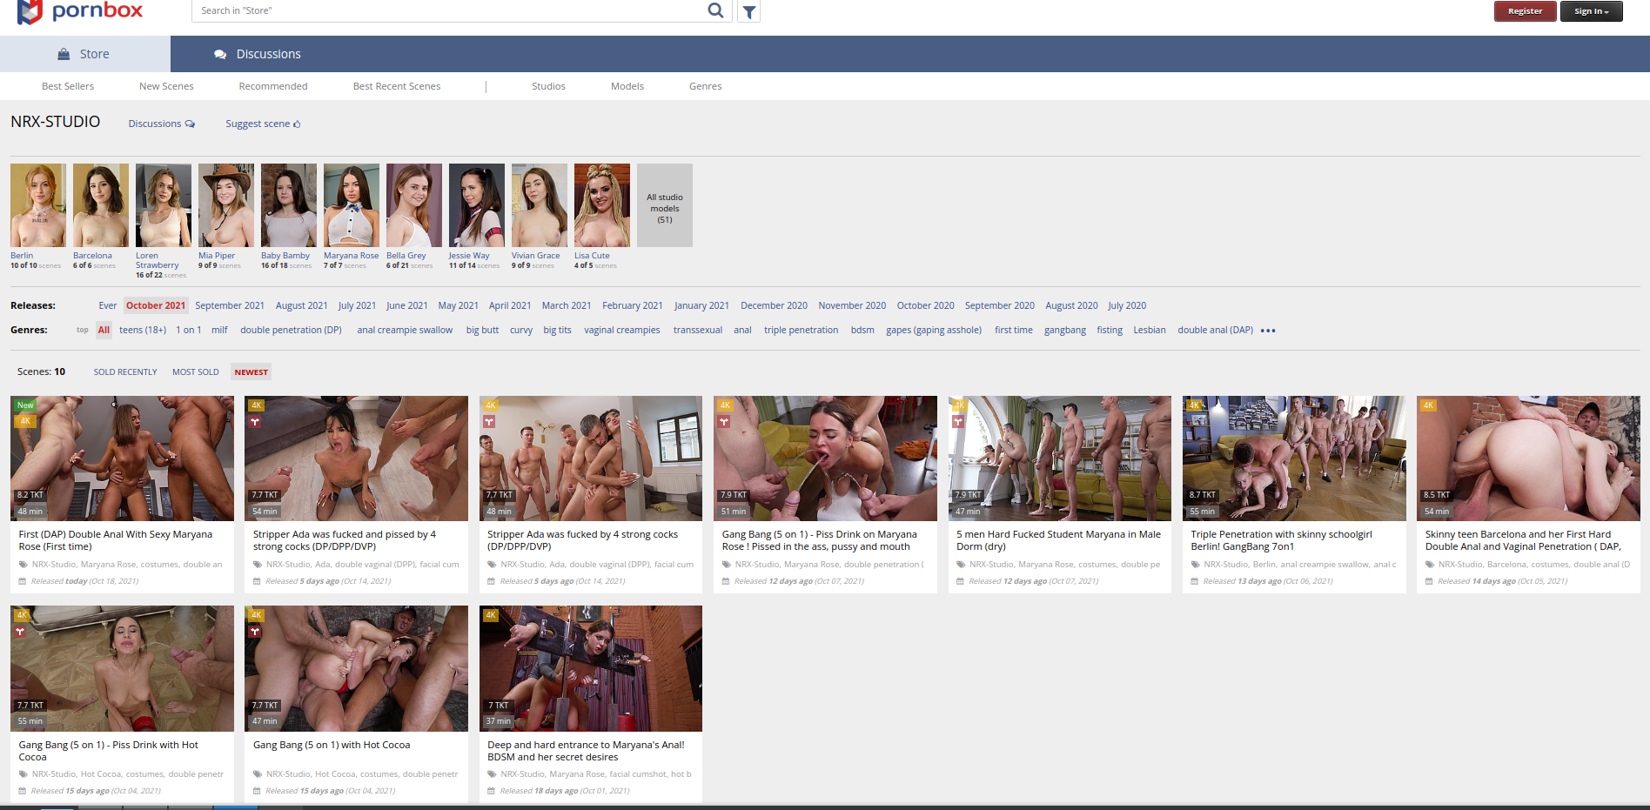
Task: Open the Sign In dropdown
Action: click(x=1591, y=11)
